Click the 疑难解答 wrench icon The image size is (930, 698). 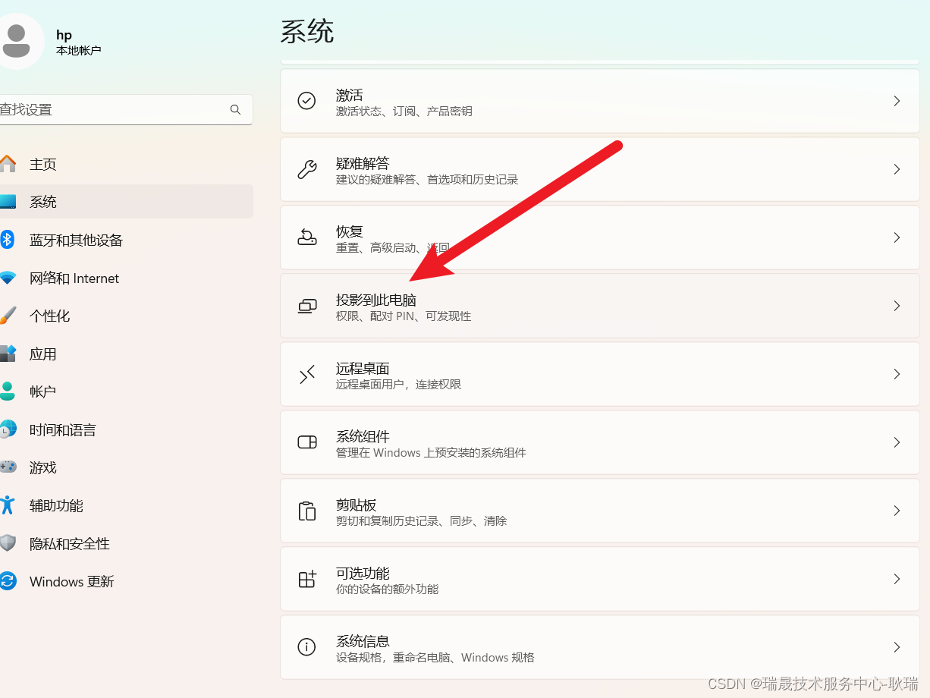306,169
